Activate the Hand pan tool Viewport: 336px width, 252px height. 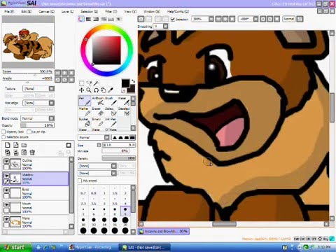coord(104,90)
